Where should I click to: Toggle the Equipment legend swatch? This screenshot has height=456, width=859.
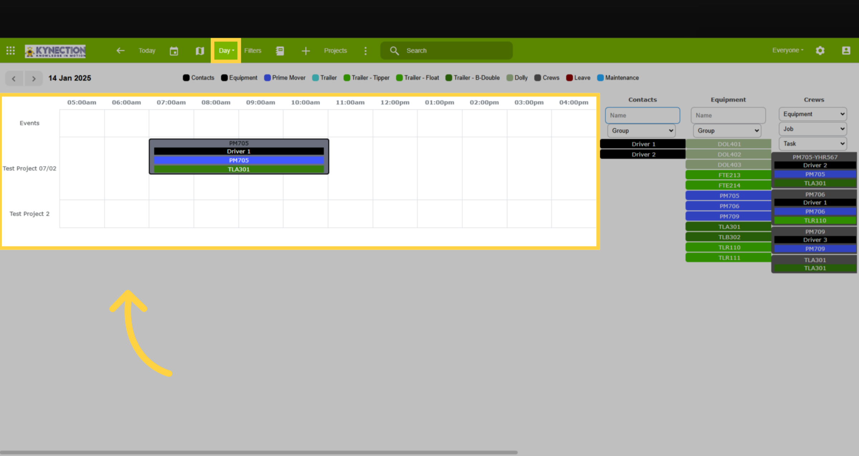pyautogui.click(x=224, y=78)
